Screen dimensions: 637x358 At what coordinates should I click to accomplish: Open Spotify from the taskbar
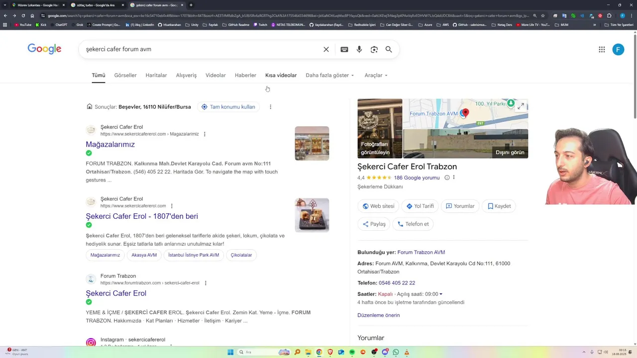coord(352,352)
